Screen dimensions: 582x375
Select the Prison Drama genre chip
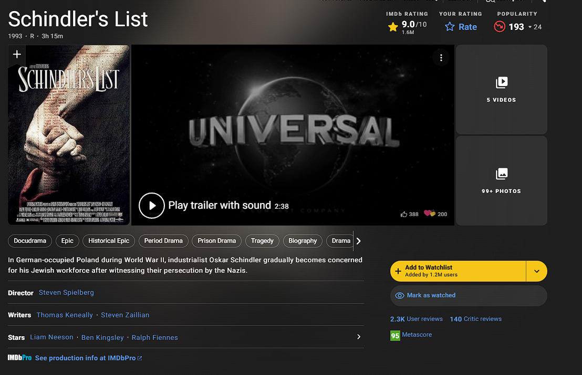(217, 241)
